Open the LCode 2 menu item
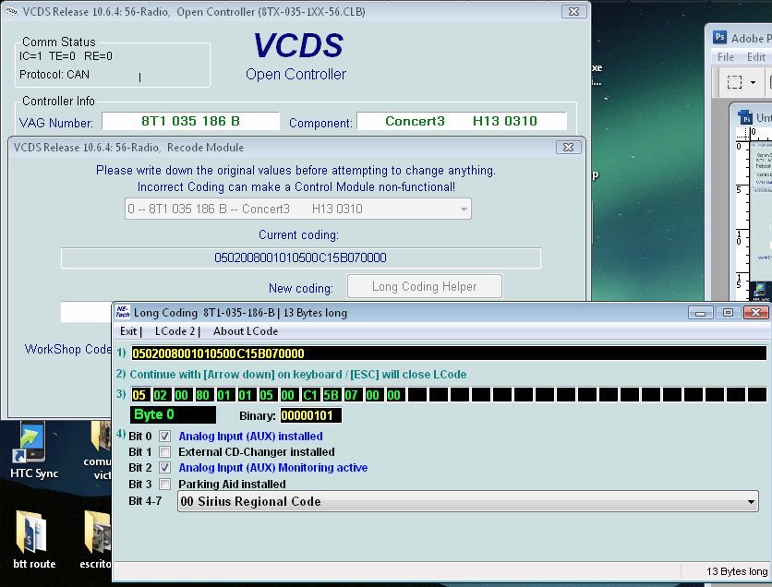 pos(175,331)
